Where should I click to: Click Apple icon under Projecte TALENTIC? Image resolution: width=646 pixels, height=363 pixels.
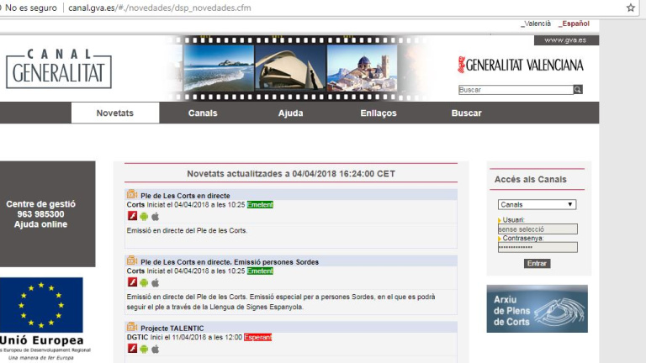(155, 349)
